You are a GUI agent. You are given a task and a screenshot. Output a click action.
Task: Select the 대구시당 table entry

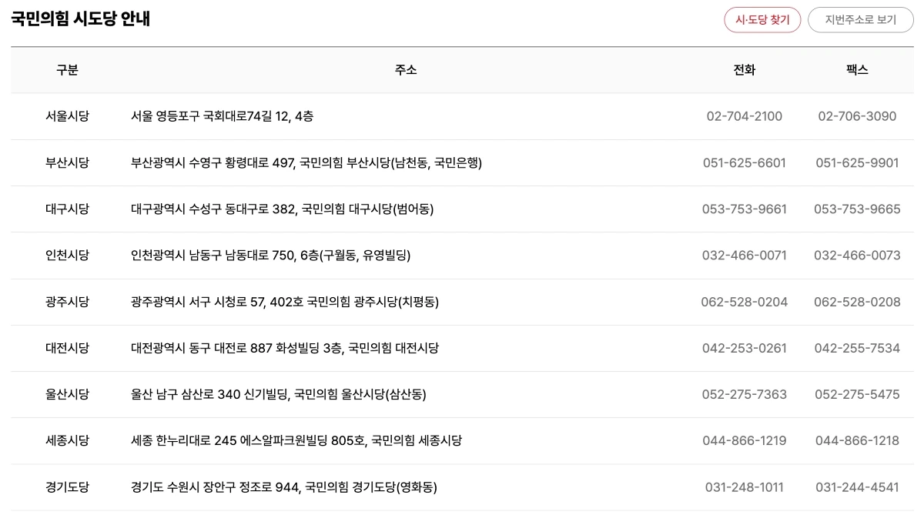[x=68, y=209]
